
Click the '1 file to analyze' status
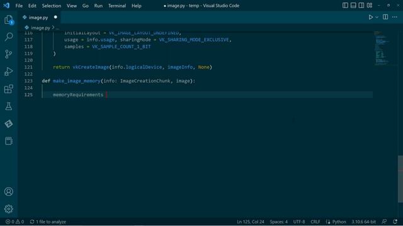[48, 222]
